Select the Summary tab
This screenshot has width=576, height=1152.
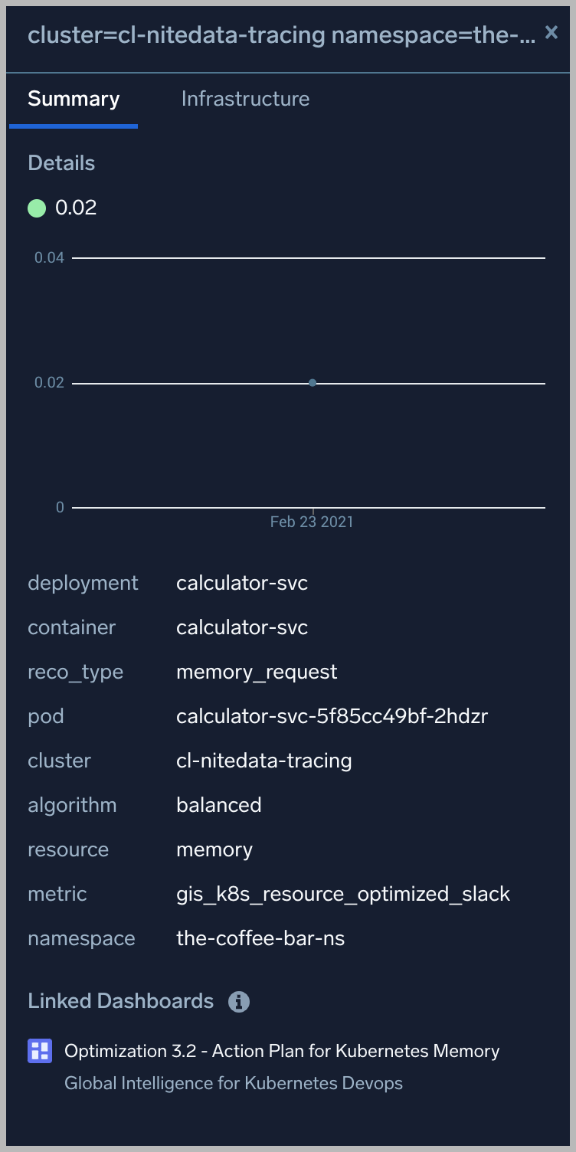[x=74, y=99]
